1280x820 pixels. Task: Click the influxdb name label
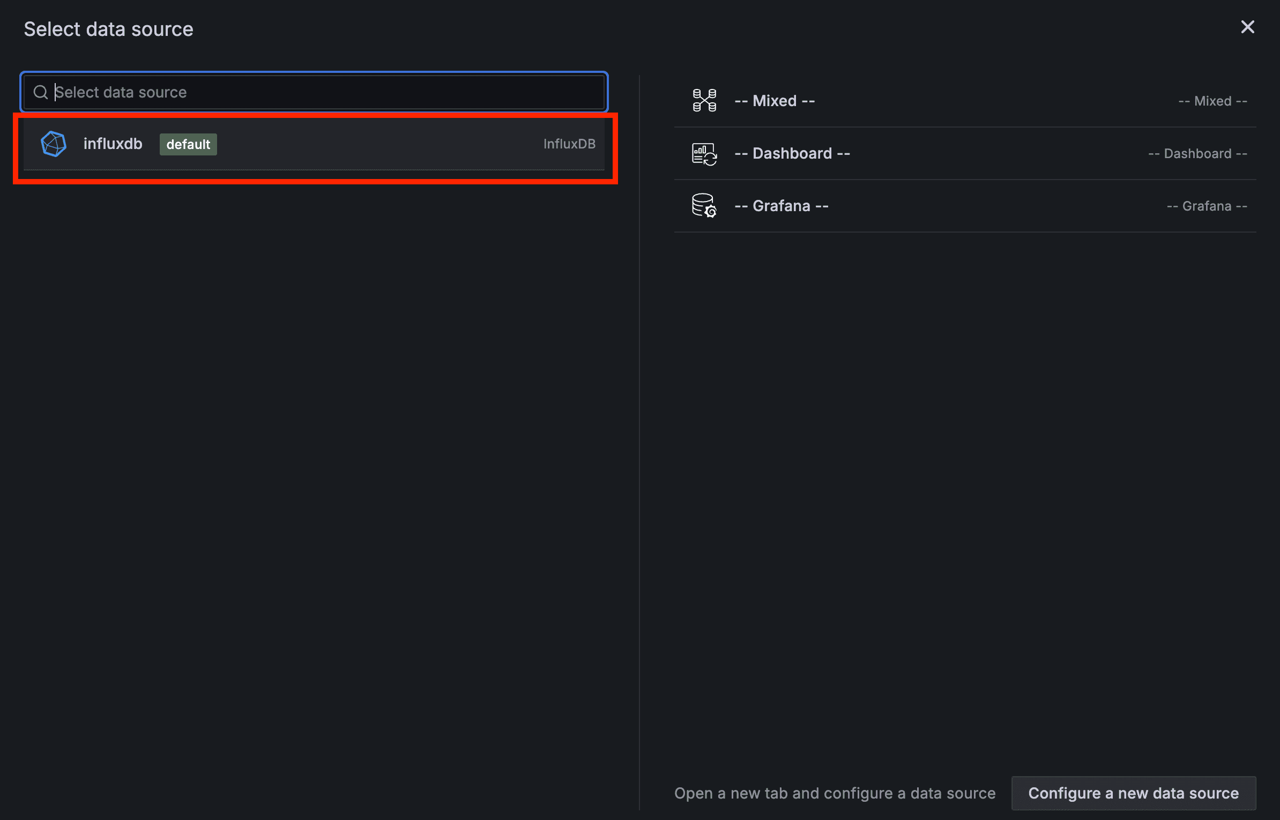click(113, 144)
